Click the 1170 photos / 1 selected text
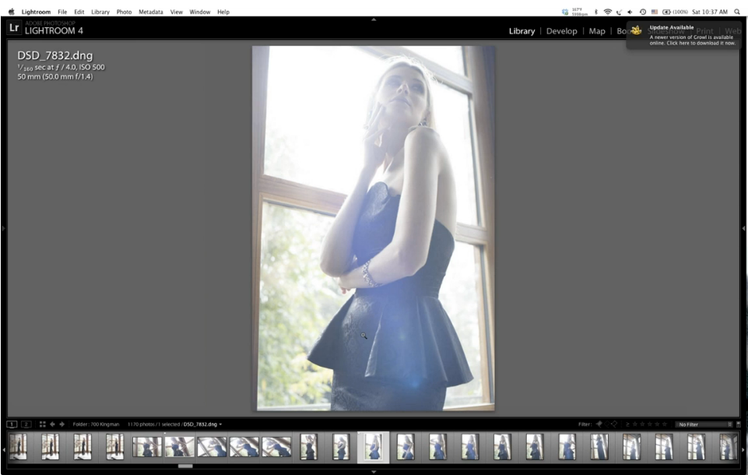The width and height of the screenshot is (748, 475). [x=153, y=424]
